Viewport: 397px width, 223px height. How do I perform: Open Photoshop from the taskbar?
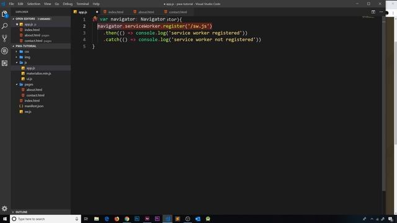(137, 219)
